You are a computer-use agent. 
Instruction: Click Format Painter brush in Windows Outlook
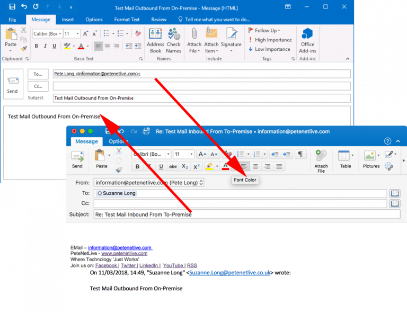[24, 49]
